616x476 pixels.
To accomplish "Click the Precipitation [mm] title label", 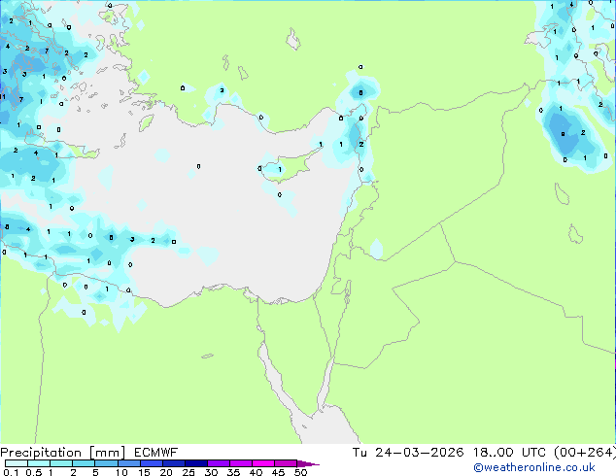I will click(x=62, y=452).
